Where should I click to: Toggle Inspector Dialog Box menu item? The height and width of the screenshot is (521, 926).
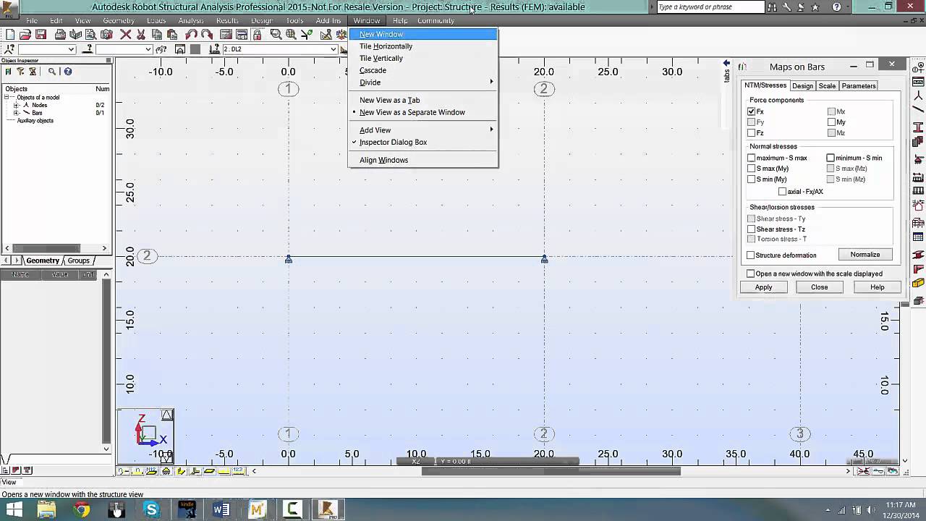pos(422,143)
